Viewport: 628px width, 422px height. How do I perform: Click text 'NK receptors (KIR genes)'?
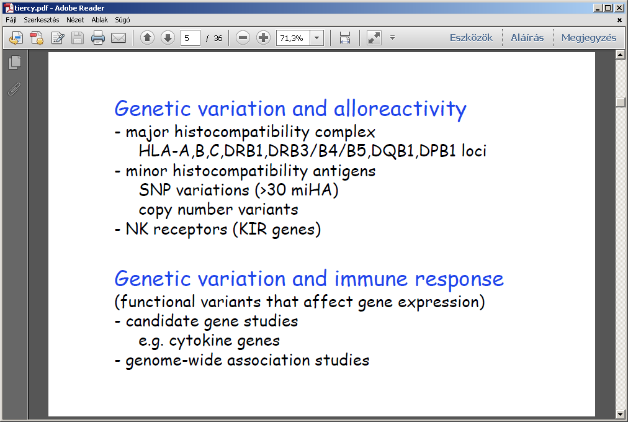click(x=223, y=230)
